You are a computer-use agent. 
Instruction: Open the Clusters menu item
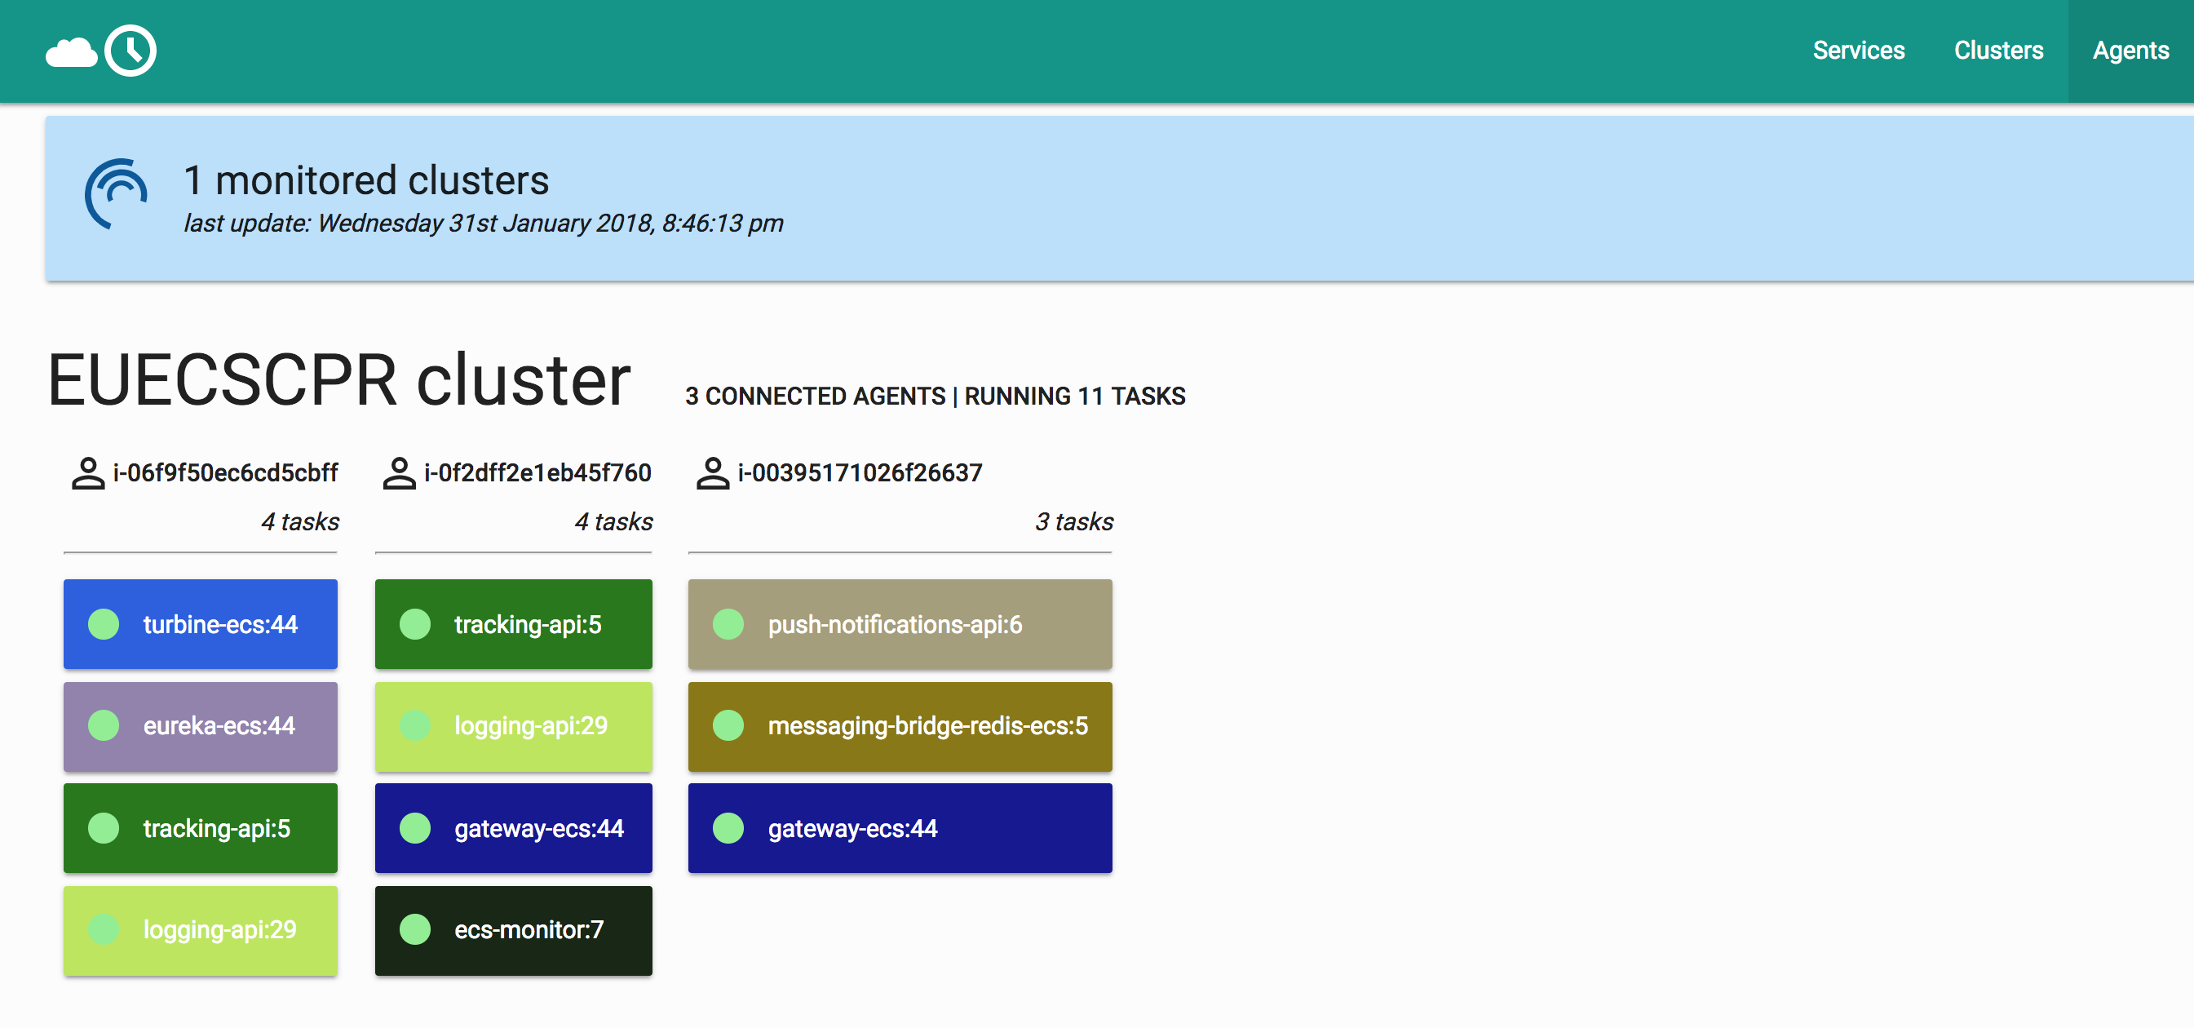point(1998,51)
